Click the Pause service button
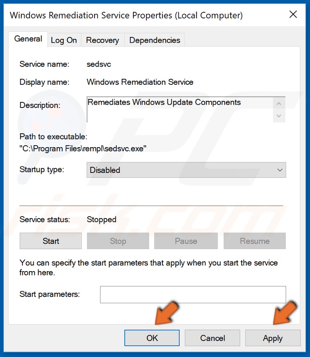This screenshot has height=357, width=310. click(186, 241)
